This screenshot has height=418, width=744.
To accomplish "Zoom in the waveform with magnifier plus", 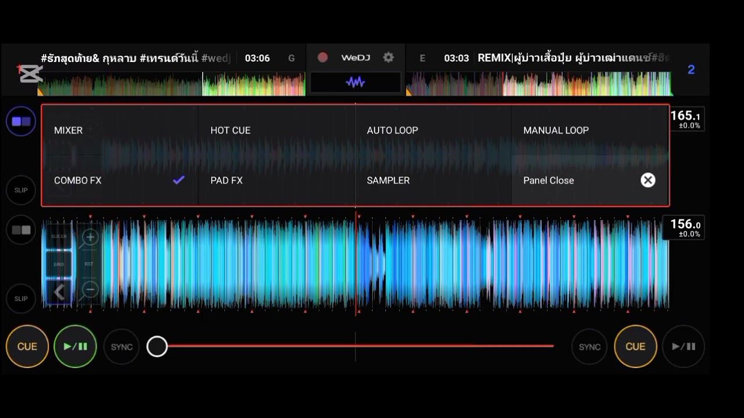I will [x=90, y=237].
